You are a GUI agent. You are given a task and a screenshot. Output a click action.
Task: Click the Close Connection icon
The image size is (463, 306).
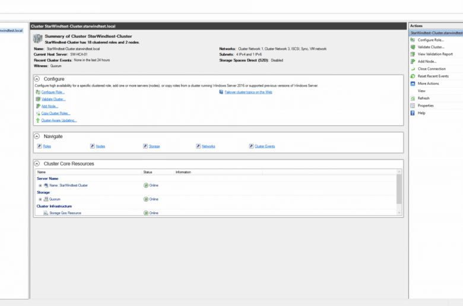click(x=413, y=69)
